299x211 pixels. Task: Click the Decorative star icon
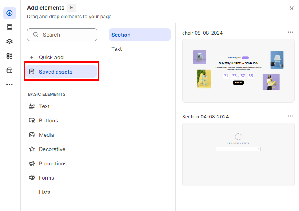[x=32, y=149]
